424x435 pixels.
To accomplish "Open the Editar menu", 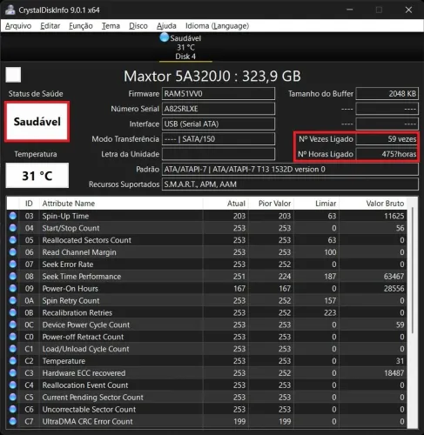I will point(50,26).
